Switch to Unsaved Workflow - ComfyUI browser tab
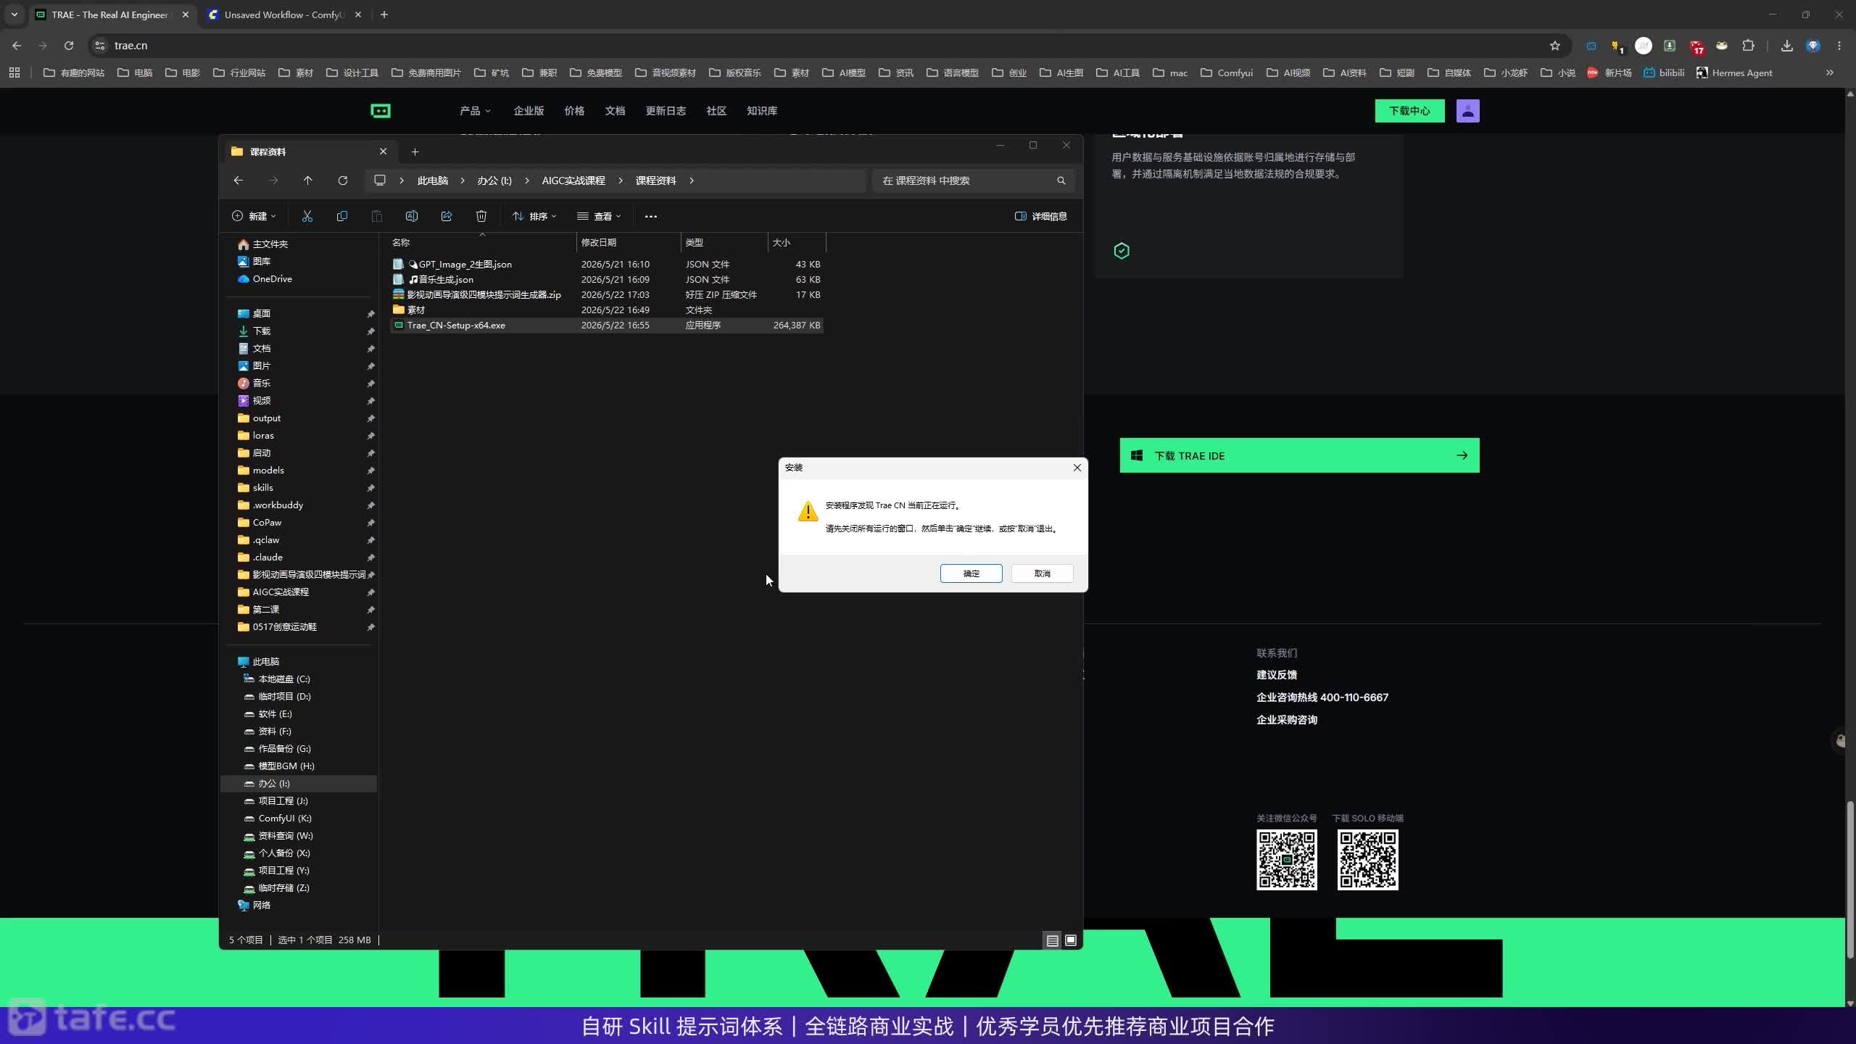 tap(284, 14)
